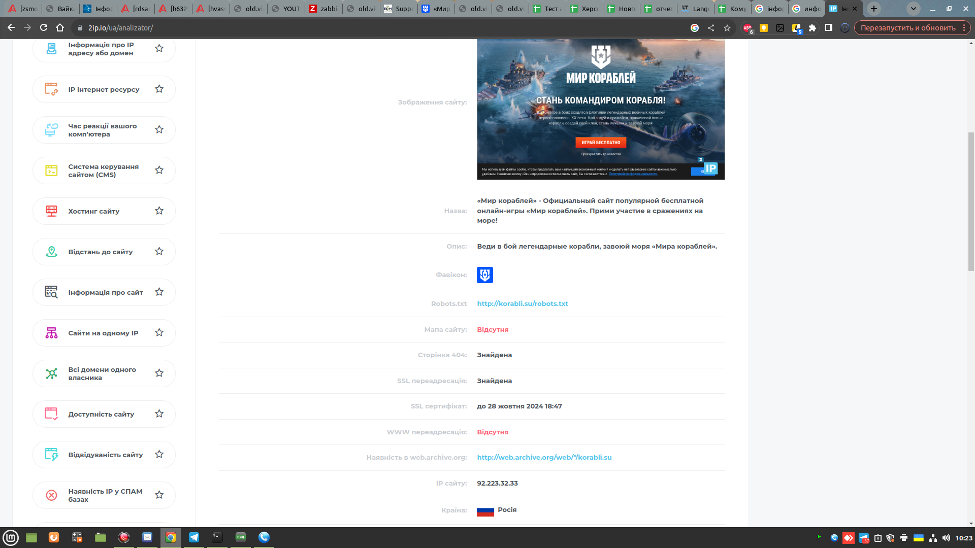The image size is (975, 548).
Task: Click the IP value 92.223.32.33
Action: pos(497,484)
